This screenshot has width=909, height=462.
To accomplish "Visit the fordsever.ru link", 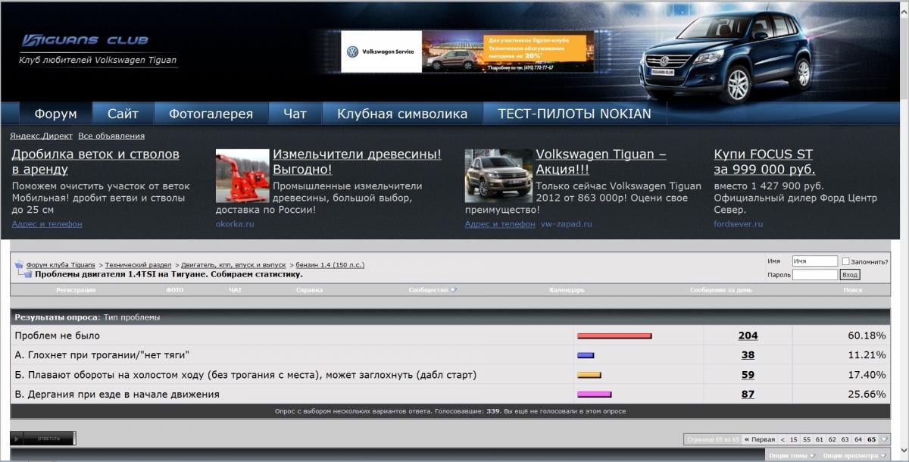I will coord(738,224).
